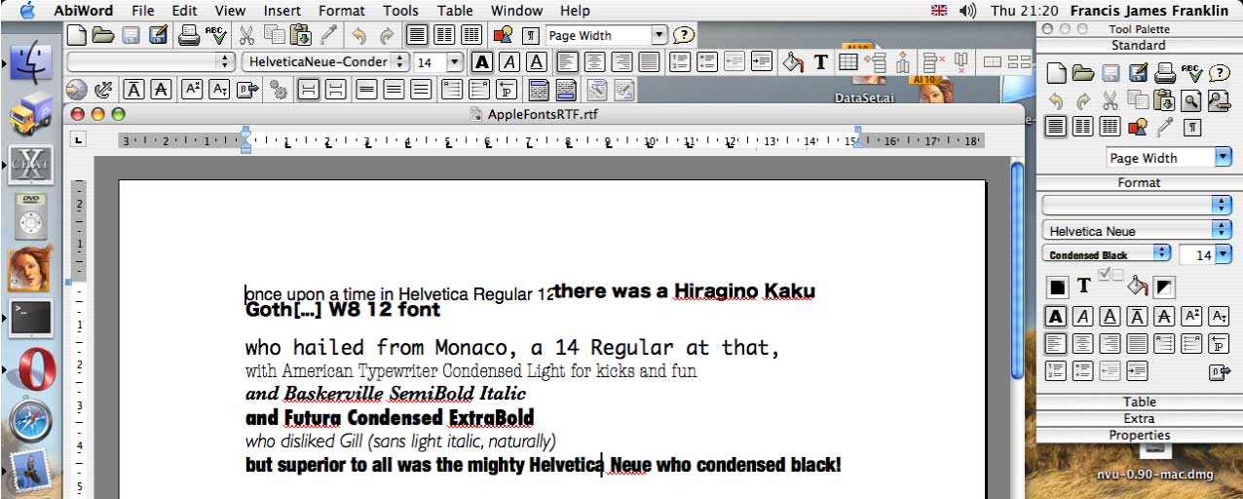Screen dimensions: 1243x499
Task: Click the anchor bookmark icon
Action: [x=103, y=90]
